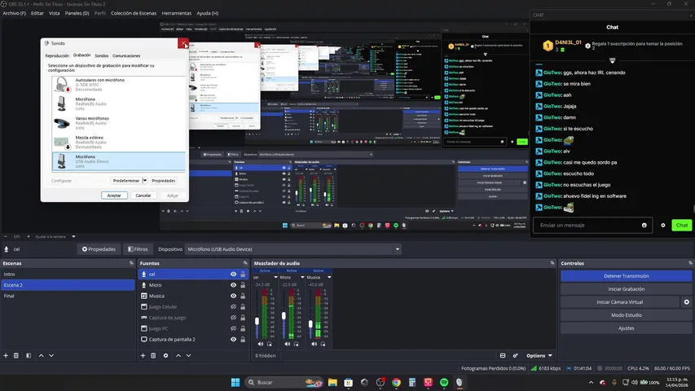Click the Musica channel volume fader
Image resolution: width=695 pixels, height=391 pixels.
(x=310, y=324)
